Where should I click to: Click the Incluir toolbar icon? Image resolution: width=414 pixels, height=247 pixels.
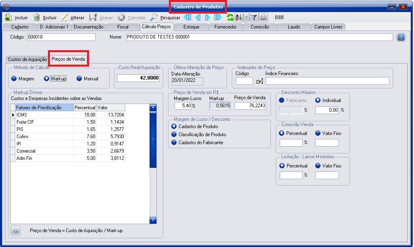tap(8, 18)
